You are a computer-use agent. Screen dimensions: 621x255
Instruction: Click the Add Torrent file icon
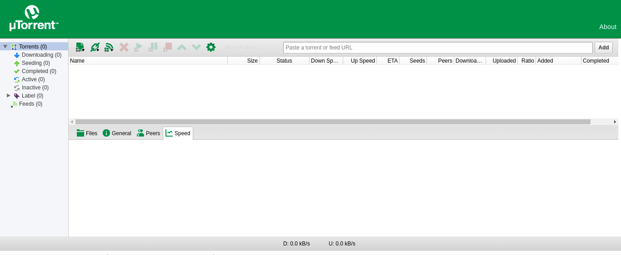coord(80,47)
